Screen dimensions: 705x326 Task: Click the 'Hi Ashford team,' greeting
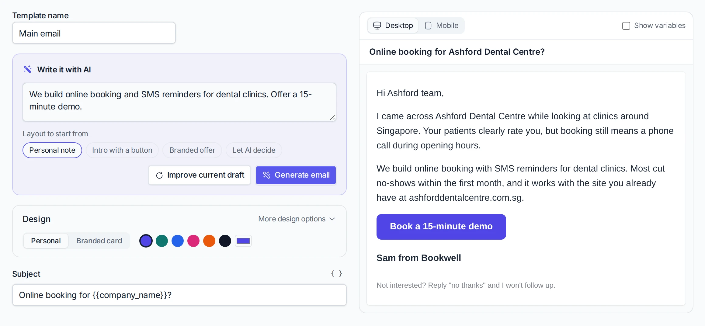[410, 93]
